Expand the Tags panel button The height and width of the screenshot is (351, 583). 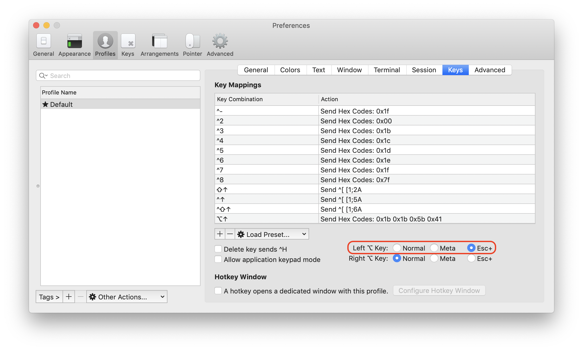click(49, 297)
